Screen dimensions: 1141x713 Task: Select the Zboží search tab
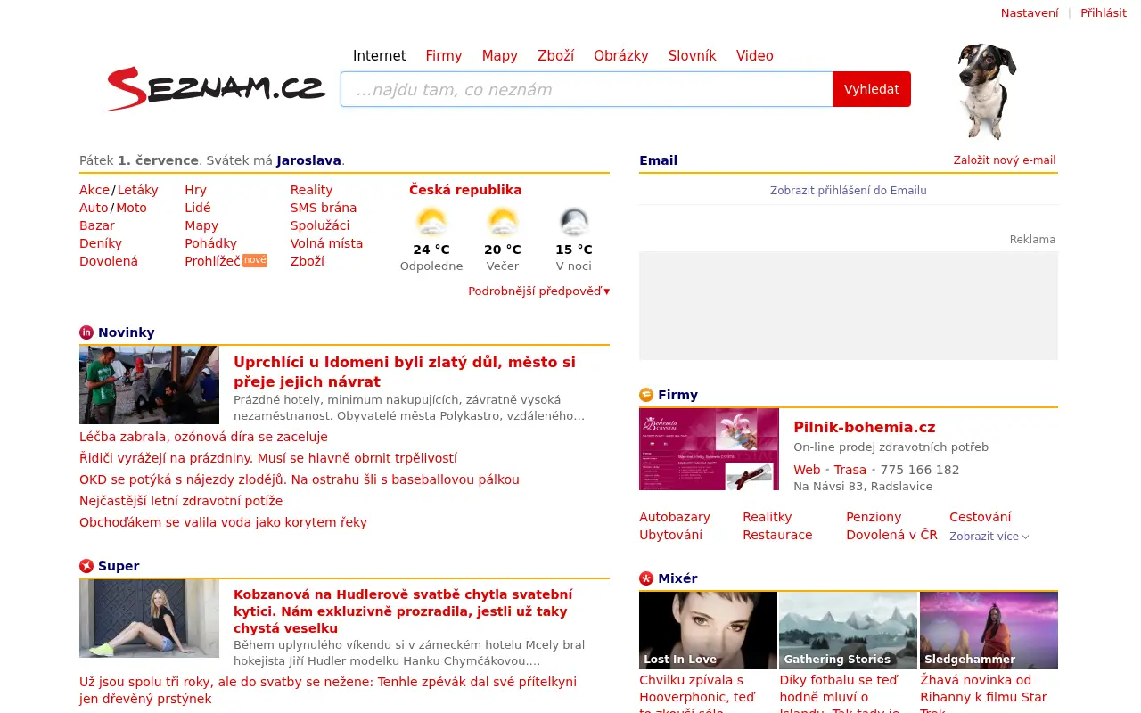click(x=556, y=55)
